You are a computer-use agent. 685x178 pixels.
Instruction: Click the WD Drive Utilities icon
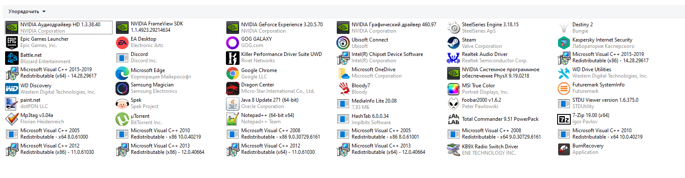pos(564,73)
